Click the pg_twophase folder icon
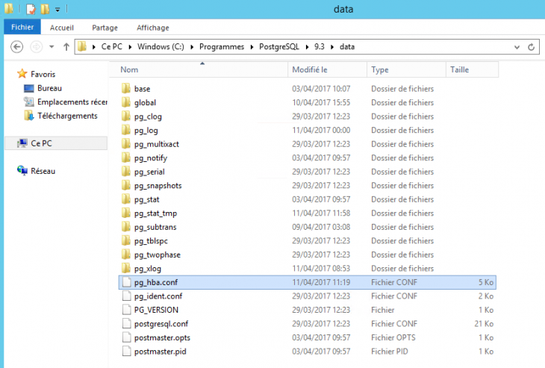This screenshot has width=545, height=368. [126, 255]
